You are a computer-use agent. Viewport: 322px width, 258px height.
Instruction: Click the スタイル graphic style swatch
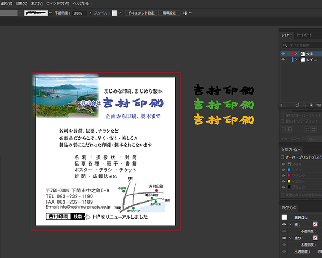(x=114, y=13)
